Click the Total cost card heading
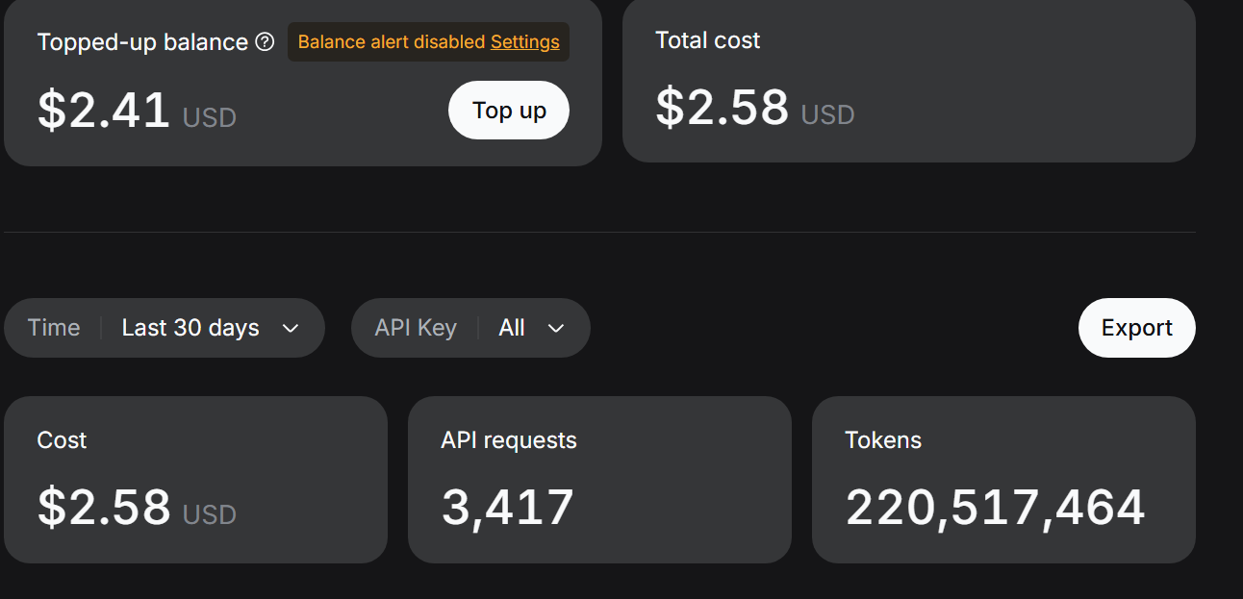The height and width of the screenshot is (599, 1243). pos(708,40)
